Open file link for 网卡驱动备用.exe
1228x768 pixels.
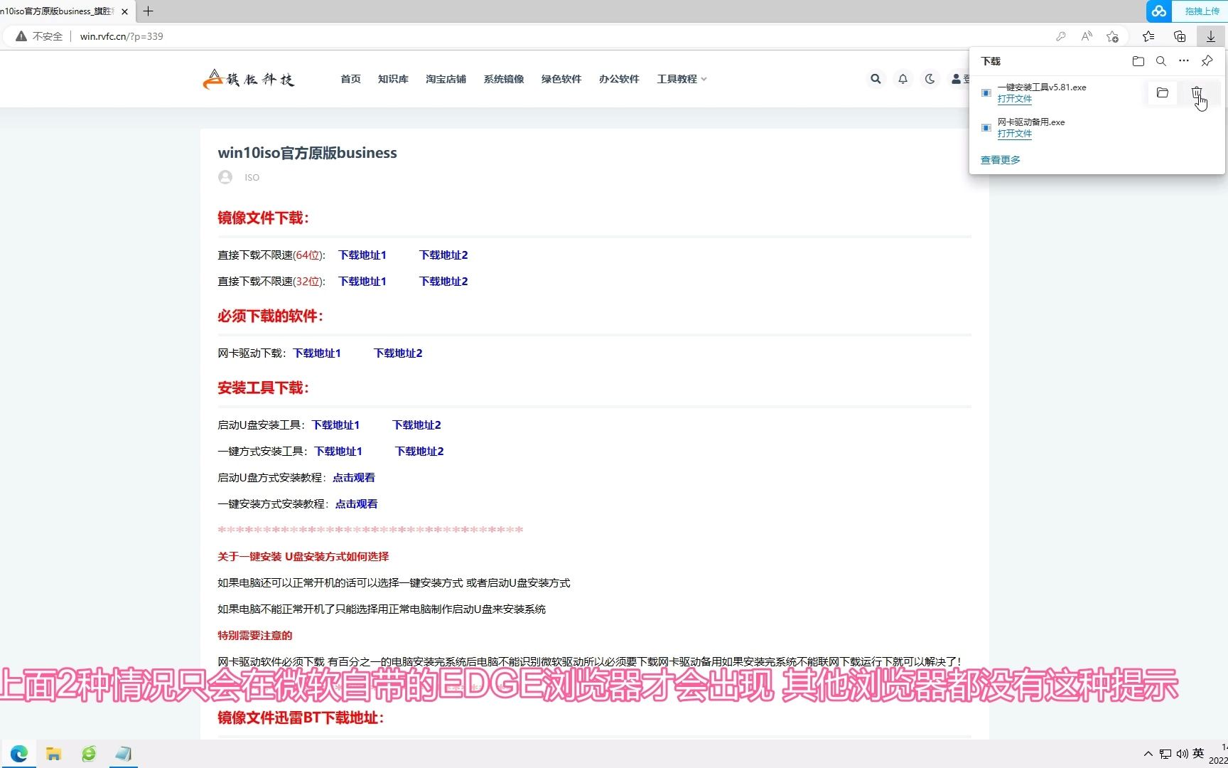pyautogui.click(x=1014, y=134)
